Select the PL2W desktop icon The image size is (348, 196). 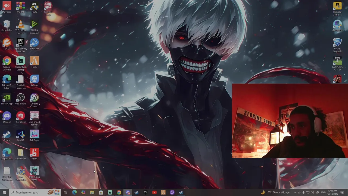[34, 7]
